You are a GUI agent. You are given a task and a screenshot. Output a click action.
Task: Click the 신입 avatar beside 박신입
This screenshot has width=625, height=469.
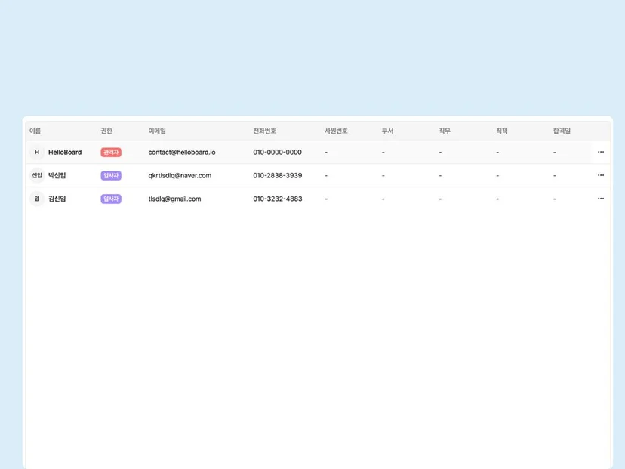coord(37,175)
